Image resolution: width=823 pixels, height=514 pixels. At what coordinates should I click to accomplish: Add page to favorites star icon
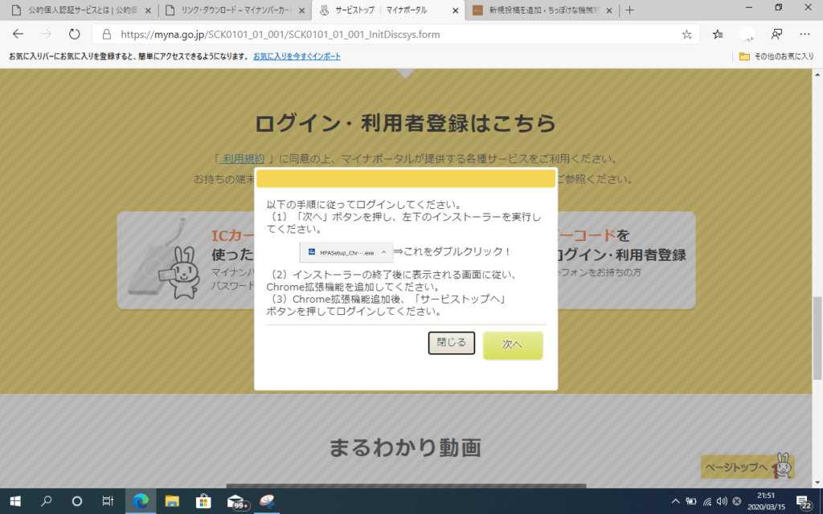pyautogui.click(x=686, y=35)
